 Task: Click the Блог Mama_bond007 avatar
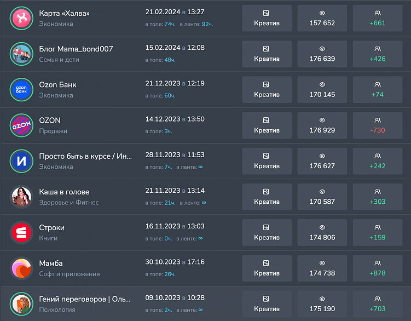(22, 54)
